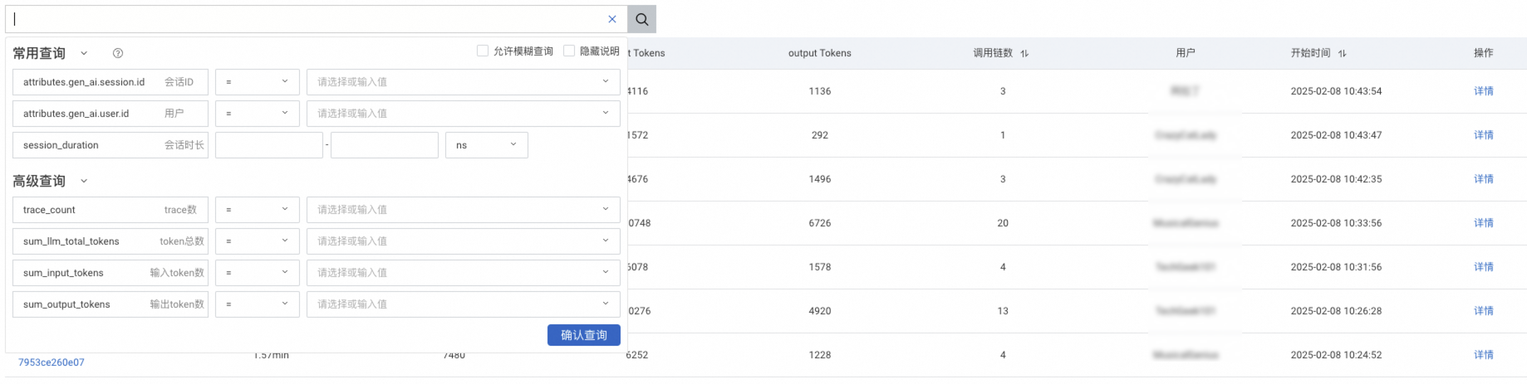Sort by 调用链数 column sort icon
The image size is (1527, 384).
(x=1024, y=53)
